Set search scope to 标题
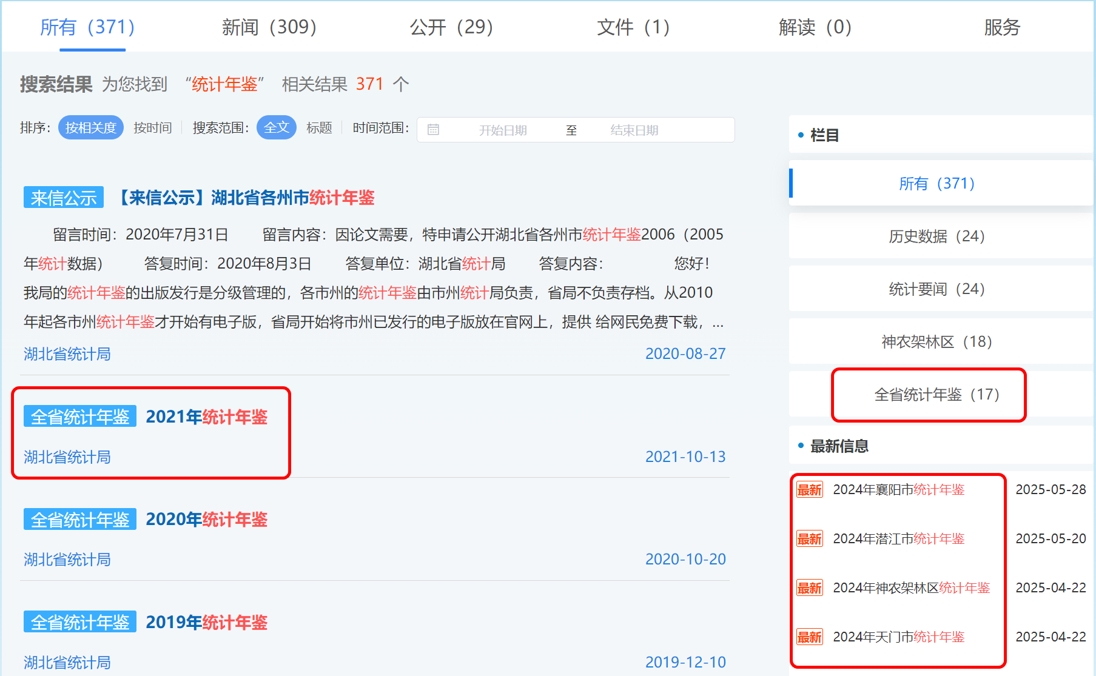The width and height of the screenshot is (1096, 676). pos(319,128)
